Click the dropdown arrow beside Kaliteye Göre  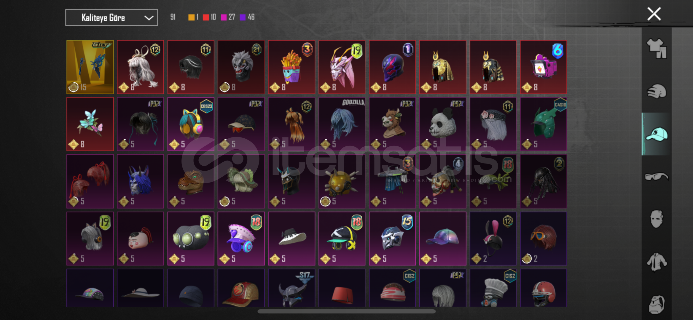point(149,18)
